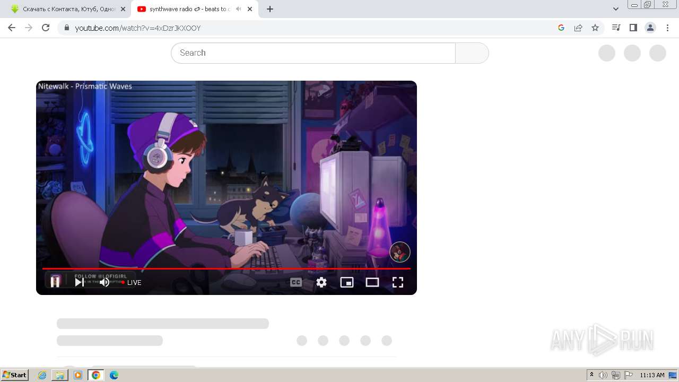Open the media player taskbar icon
Viewport: 679px width, 382px height.
pyautogui.click(x=78, y=375)
